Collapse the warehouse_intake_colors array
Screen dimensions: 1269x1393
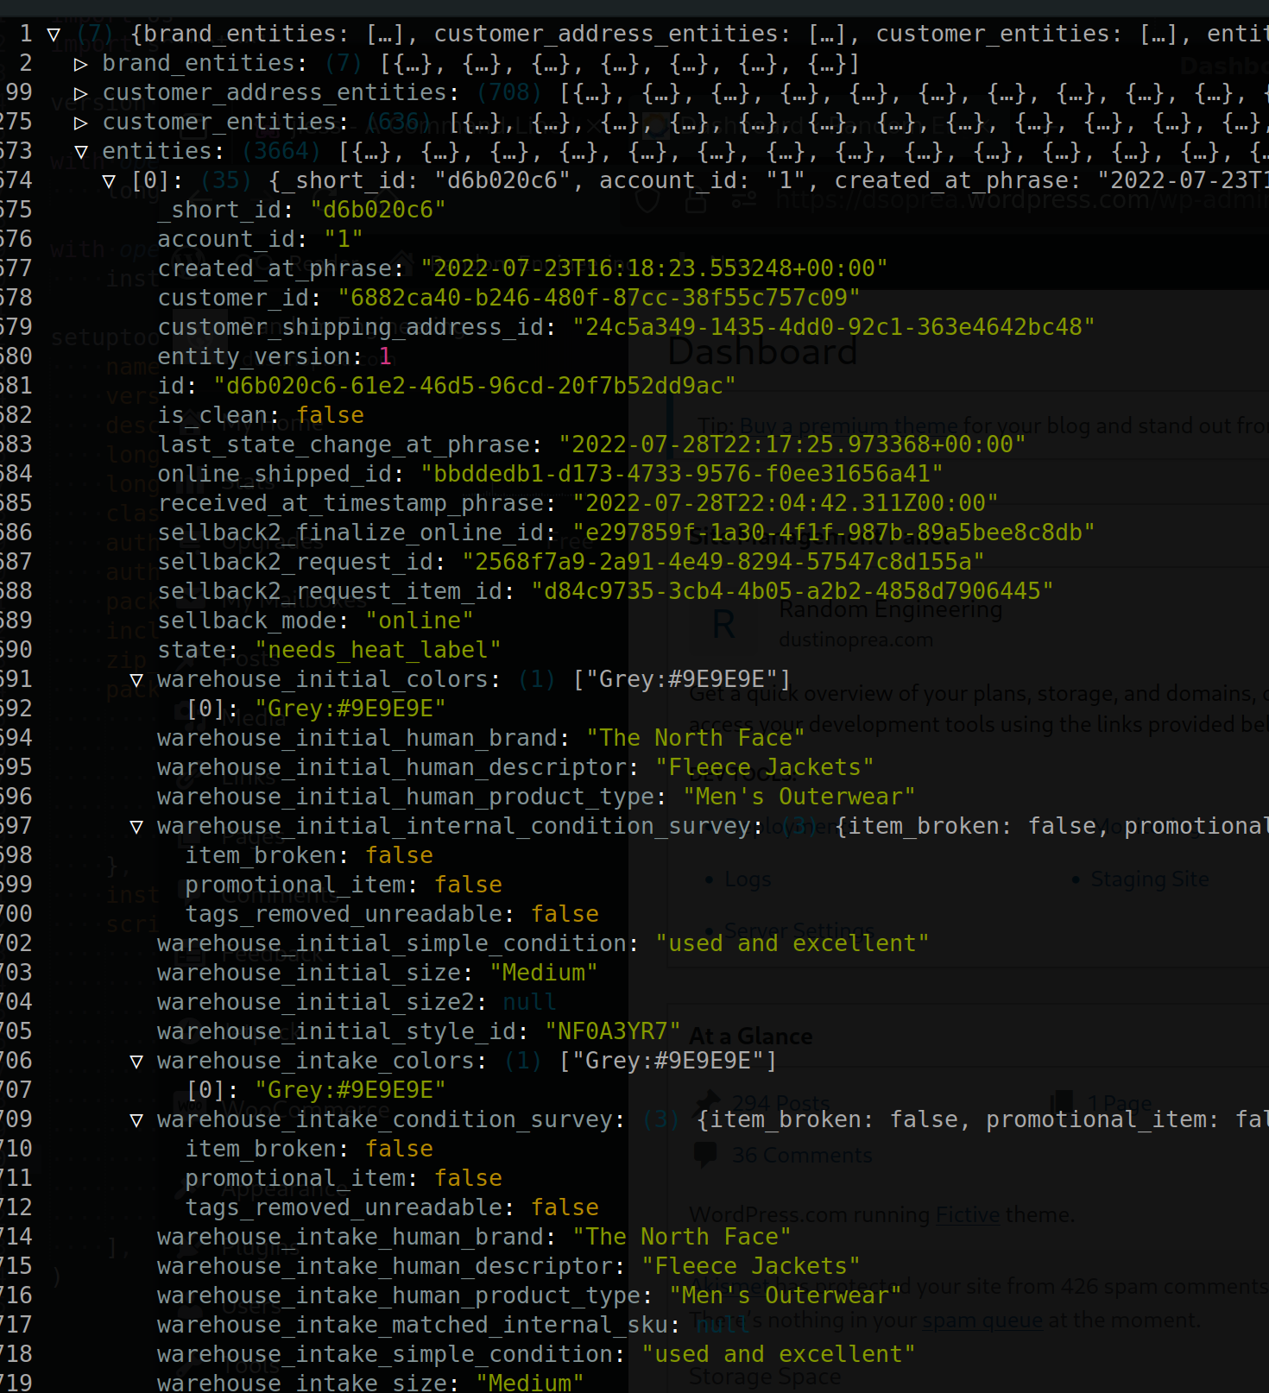[136, 1062]
